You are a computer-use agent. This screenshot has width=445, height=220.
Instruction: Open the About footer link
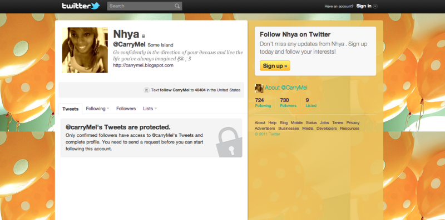(260, 122)
